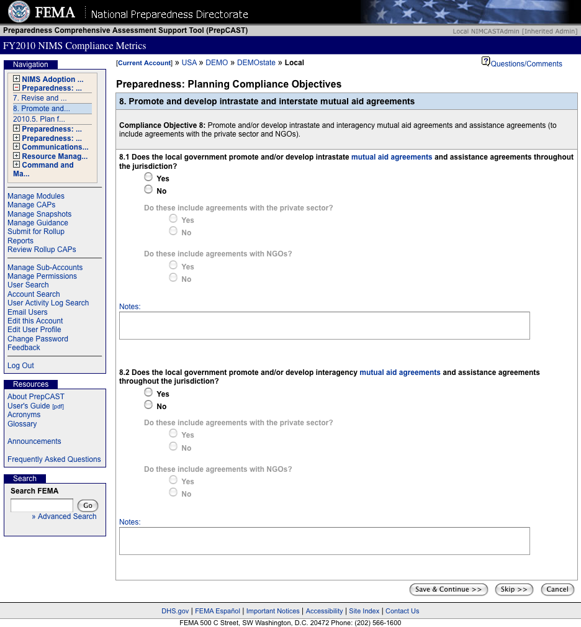Viewport: 581px width, 627px height.
Task: Select No for 8.2 private sector agreements
Action: (173, 446)
